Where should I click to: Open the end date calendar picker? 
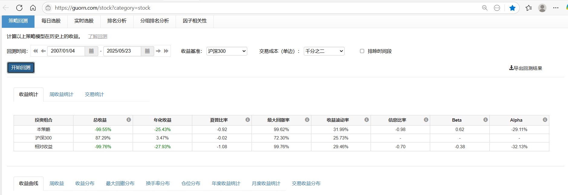147,51
